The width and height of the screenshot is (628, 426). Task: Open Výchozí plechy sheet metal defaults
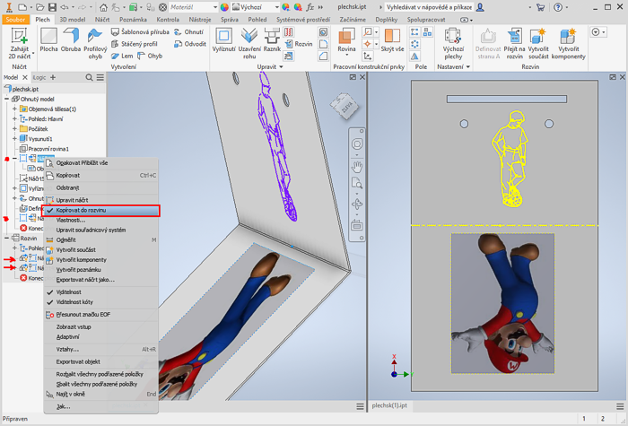pos(453,43)
